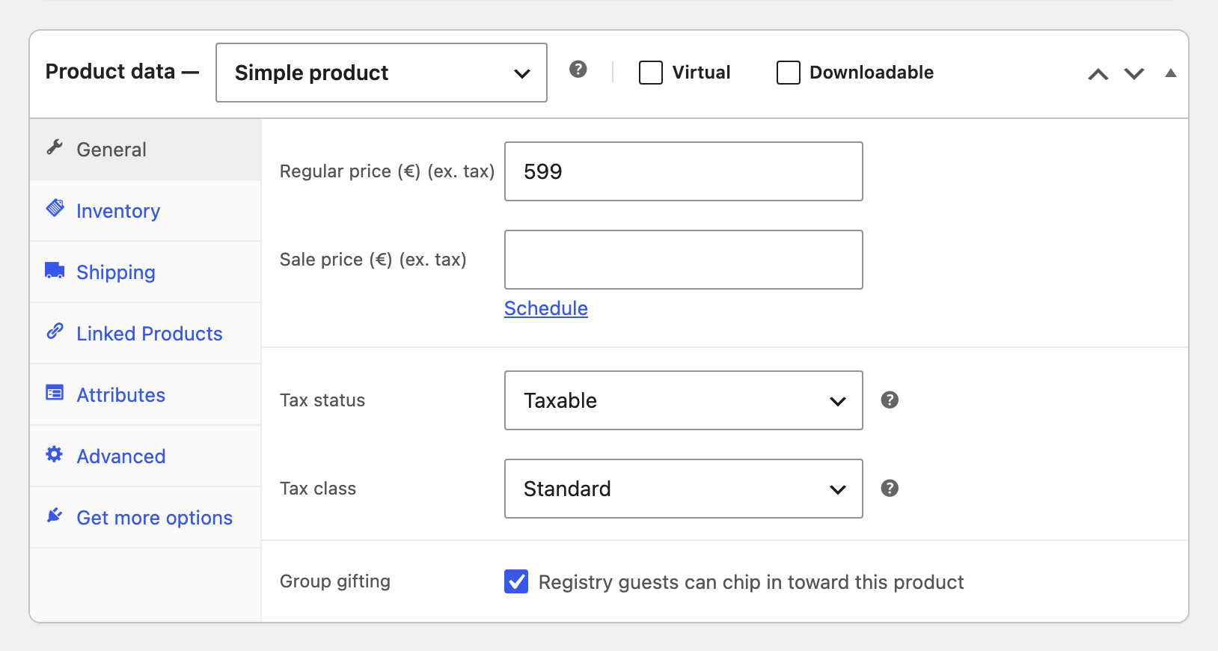
Task: Click the 'Tax status' field label
Action: click(x=322, y=400)
